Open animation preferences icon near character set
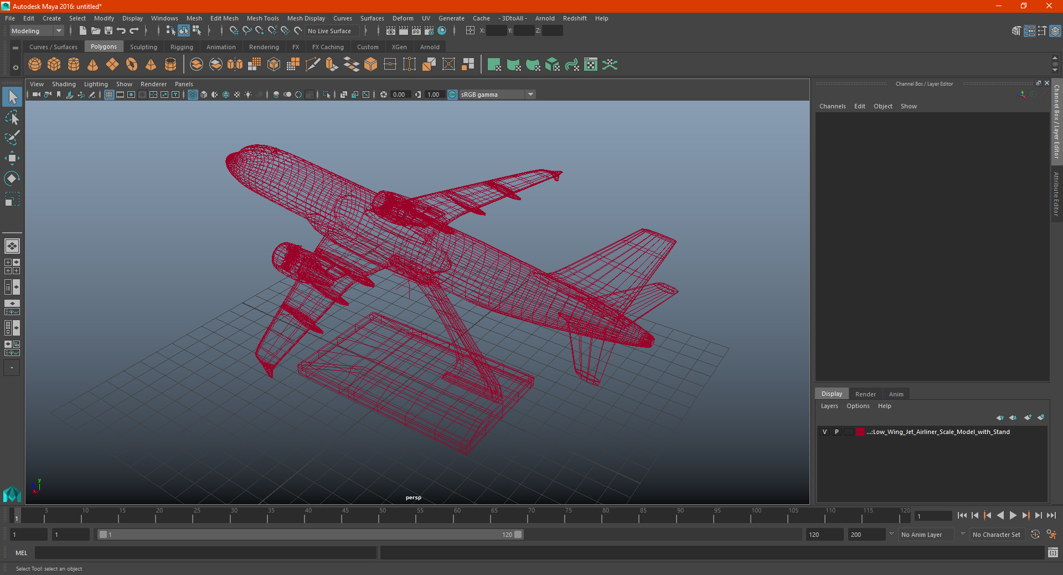The height and width of the screenshot is (575, 1063). pyautogui.click(x=1051, y=535)
